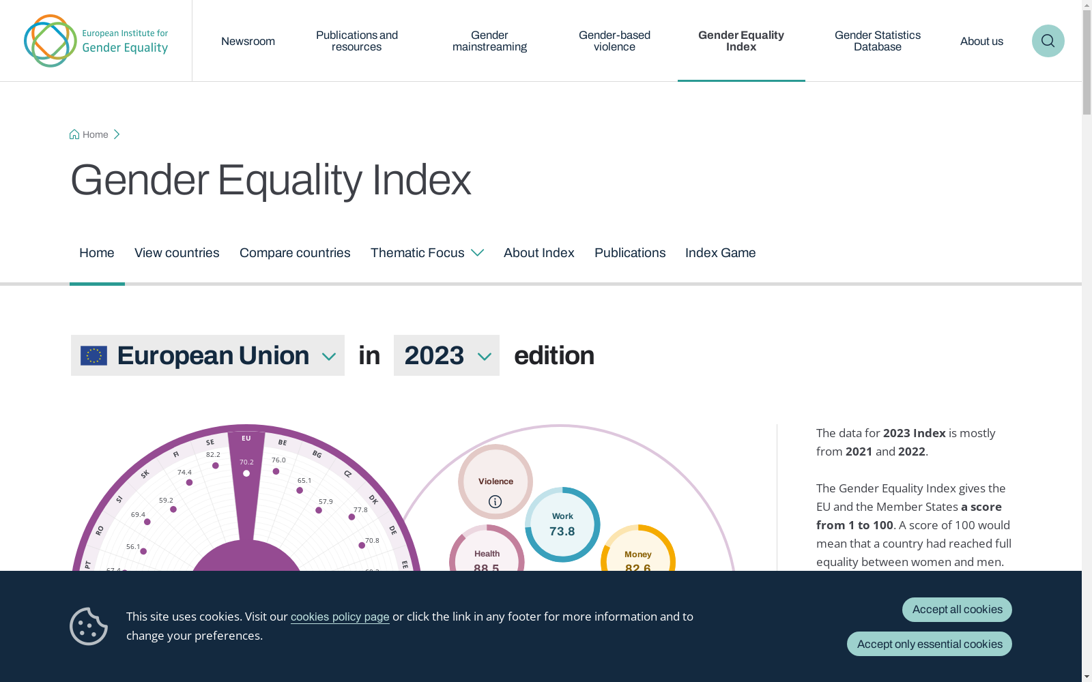Go to Home via the breadcrumb link
This screenshot has height=682, width=1092.
[x=95, y=134]
